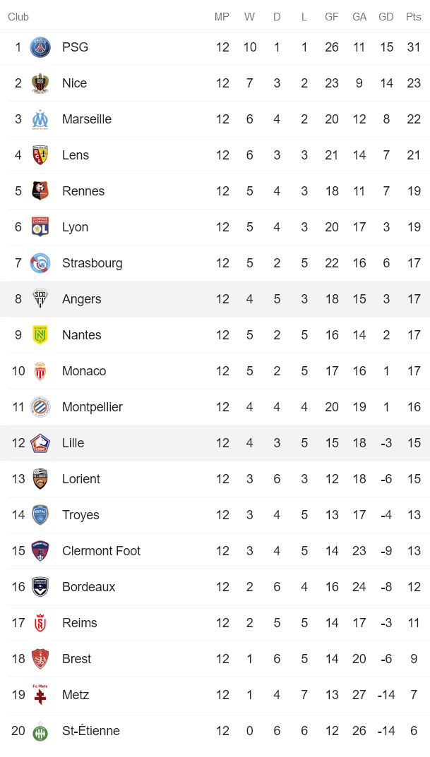Click the Pts column header
Screen dimensions: 430x757
coord(413,17)
